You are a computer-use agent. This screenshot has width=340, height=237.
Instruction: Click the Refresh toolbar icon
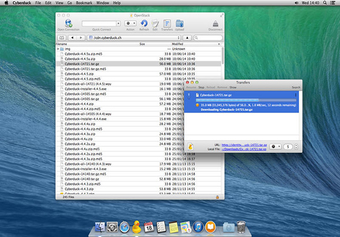(144, 23)
